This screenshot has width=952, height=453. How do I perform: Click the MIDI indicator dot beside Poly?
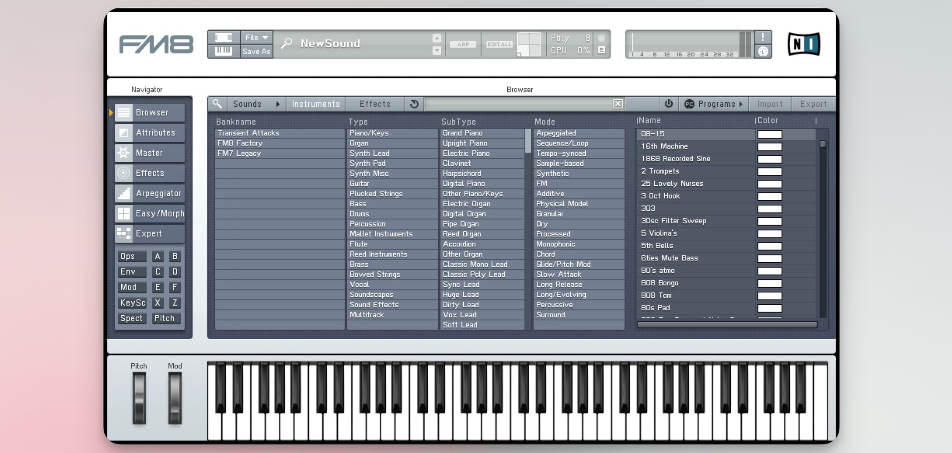602,38
